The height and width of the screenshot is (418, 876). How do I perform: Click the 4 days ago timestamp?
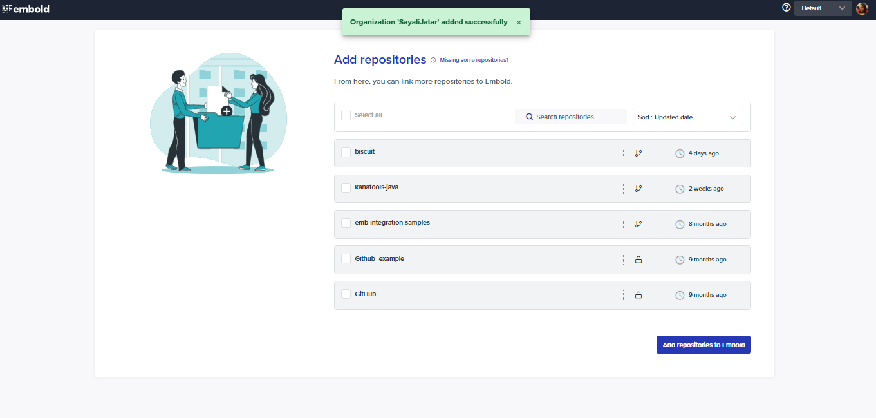pos(704,153)
